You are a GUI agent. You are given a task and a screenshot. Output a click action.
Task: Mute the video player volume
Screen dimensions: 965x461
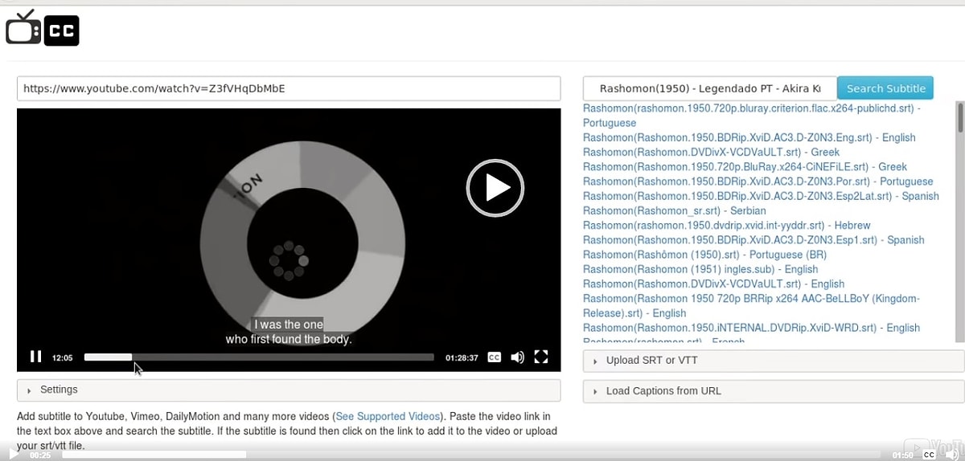[x=517, y=357]
